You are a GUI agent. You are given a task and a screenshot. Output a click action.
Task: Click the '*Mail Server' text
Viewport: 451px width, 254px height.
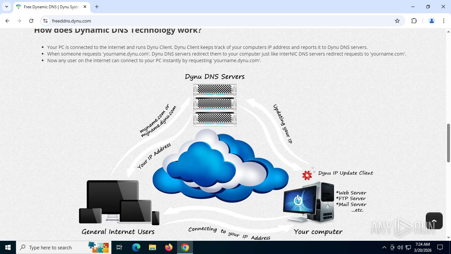coord(351,204)
